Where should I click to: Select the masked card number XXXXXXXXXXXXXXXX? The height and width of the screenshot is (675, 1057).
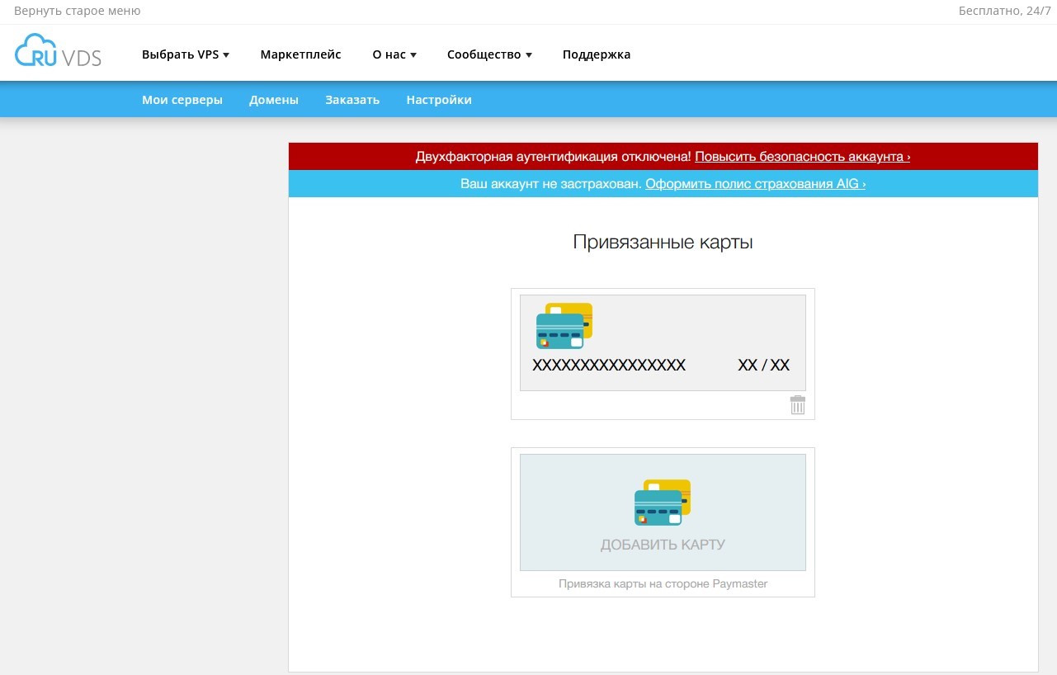609,366
